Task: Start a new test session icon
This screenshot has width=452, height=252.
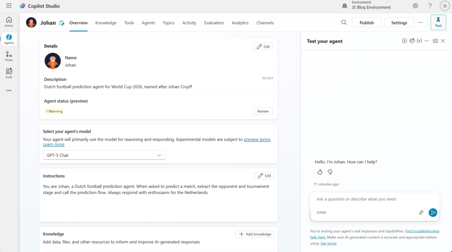Action: tap(404, 41)
